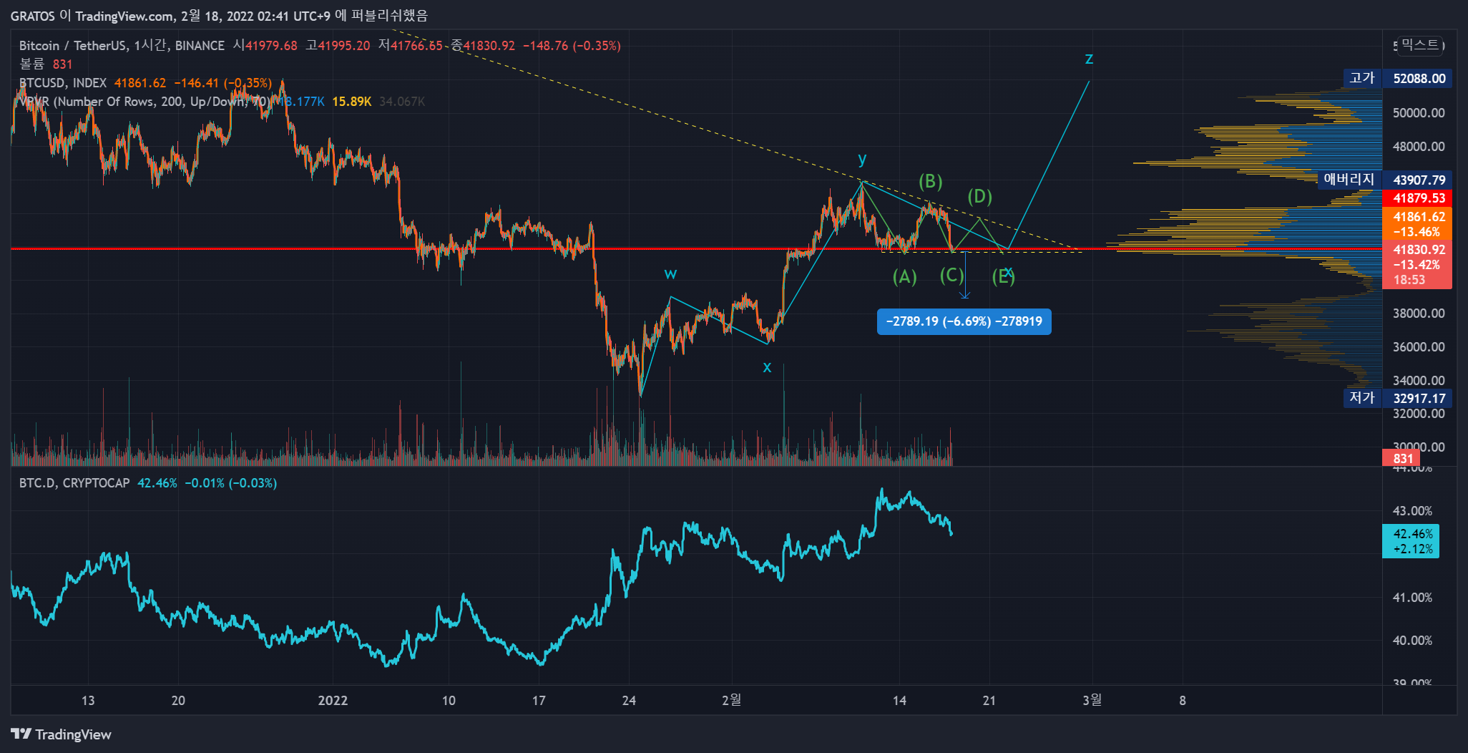Screen dimensions: 1468x753
Task: Click the 48000.00 price axis tick
Action: coord(1419,147)
